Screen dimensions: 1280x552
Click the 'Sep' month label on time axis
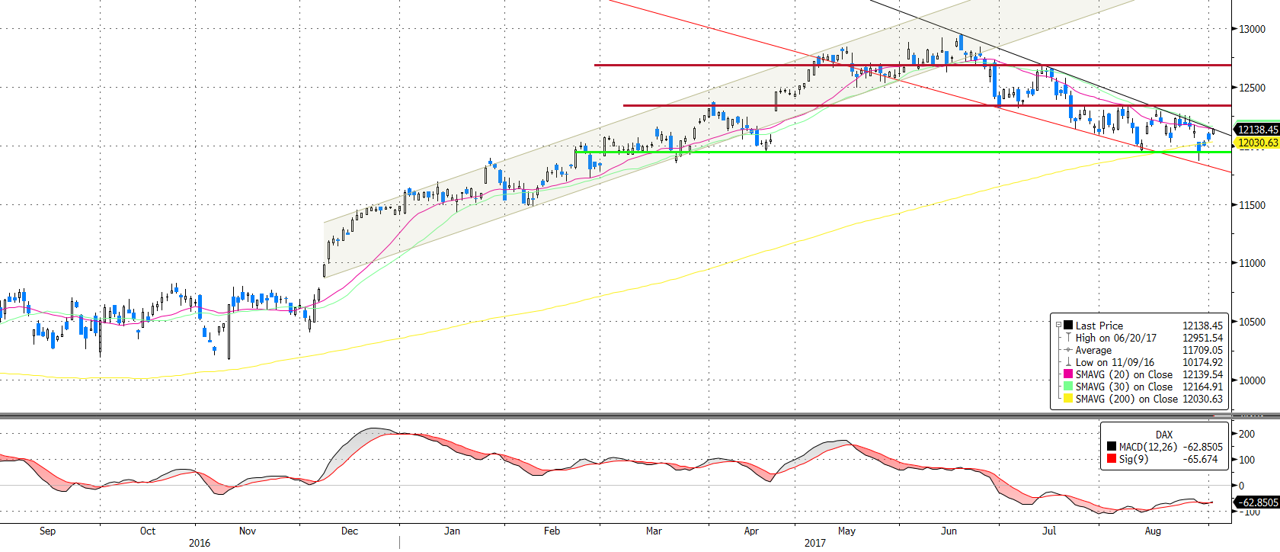(x=47, y=531)
